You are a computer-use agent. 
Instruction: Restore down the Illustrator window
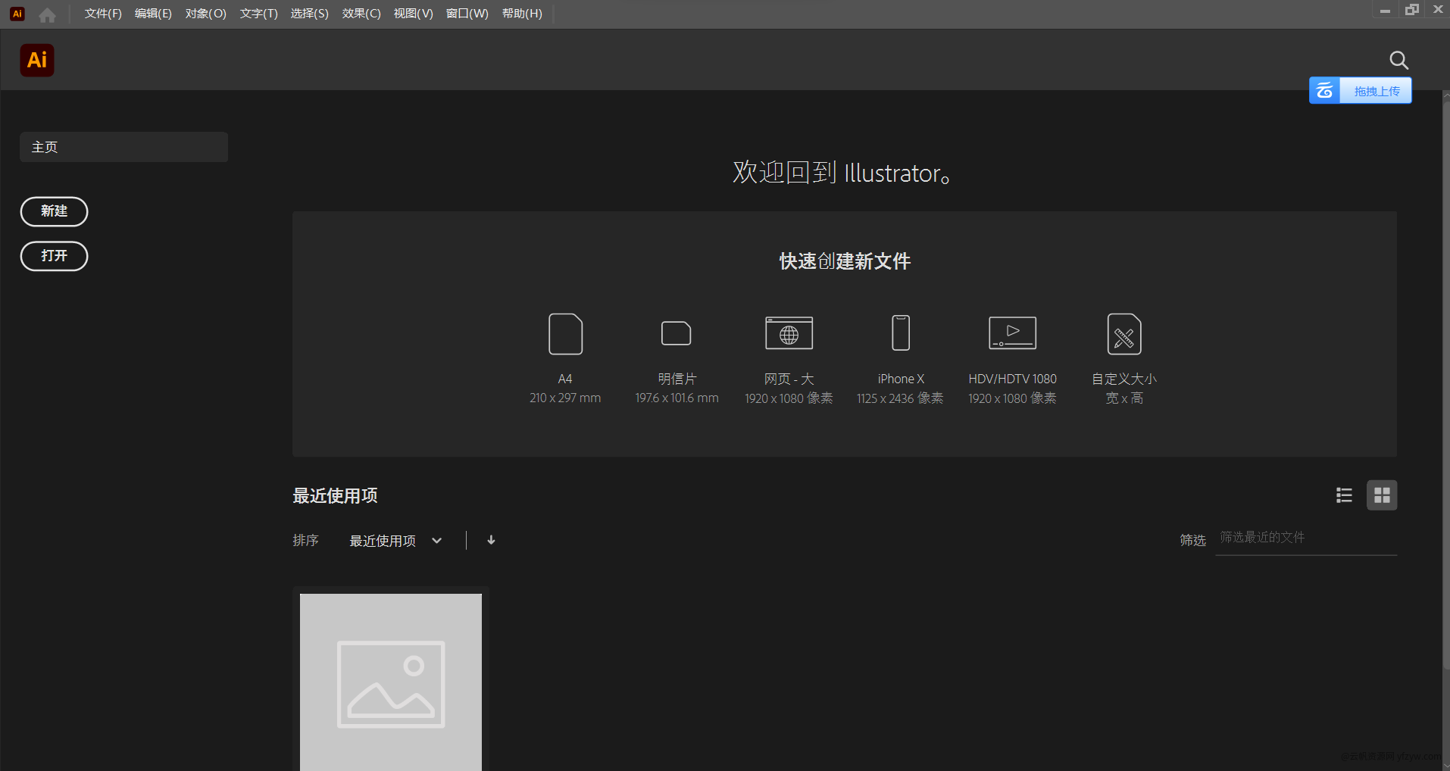tap(1412, 10)
